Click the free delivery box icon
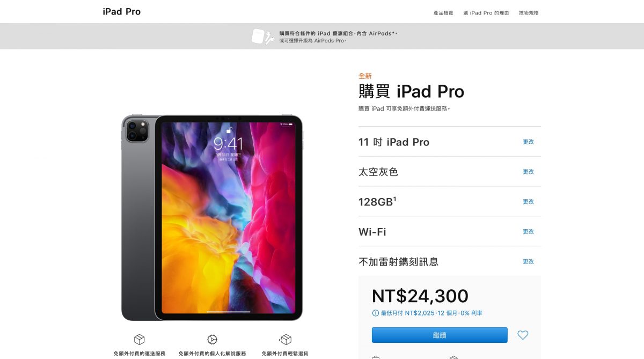The height and width of the screenshot is (359, 644). click(140, 340)
